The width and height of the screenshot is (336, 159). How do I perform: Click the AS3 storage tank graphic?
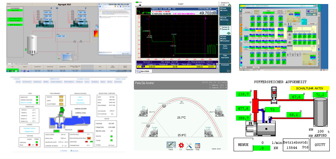pyautogui.click(x=32, y=45)
